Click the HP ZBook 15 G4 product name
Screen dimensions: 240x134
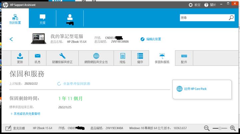pos(77,42)
